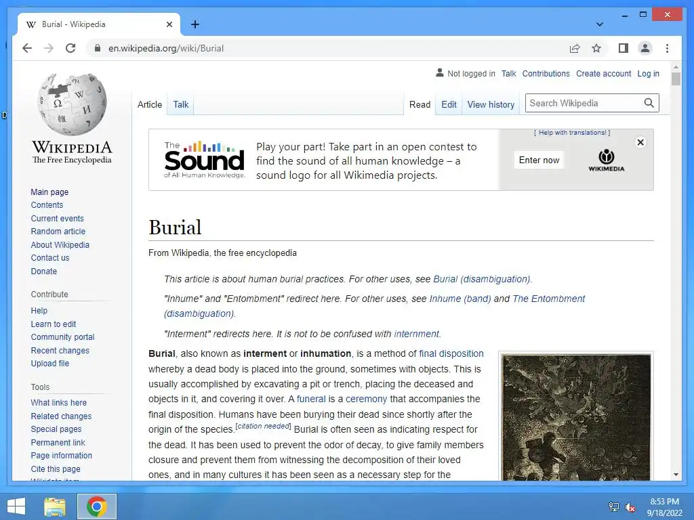694x520 pixels.
Task: Open Inhume (band) link
Action: (x=460, y=299)
